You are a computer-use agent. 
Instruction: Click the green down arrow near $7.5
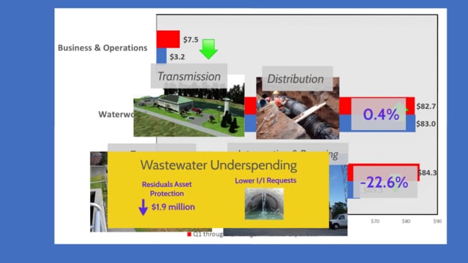pyautogui.click(x=208, y=49)
